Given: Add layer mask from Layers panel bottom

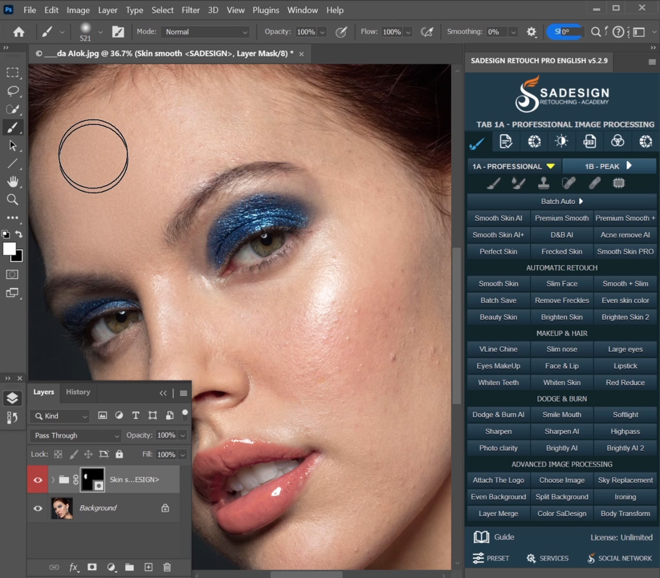Looking at the screenshot, I should (92, 567).
